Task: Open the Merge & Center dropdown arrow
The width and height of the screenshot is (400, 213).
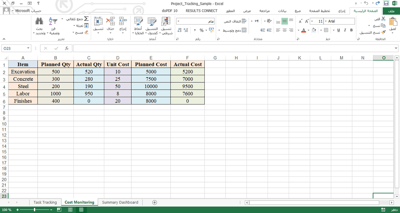Action: (219, 30)
